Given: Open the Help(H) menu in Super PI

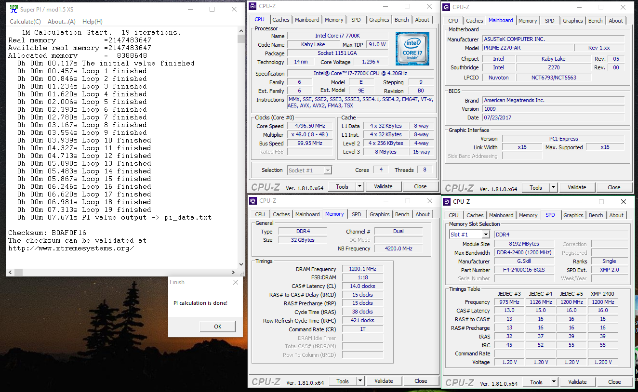Looking at the screenshot, I should [x=93, y=21].
